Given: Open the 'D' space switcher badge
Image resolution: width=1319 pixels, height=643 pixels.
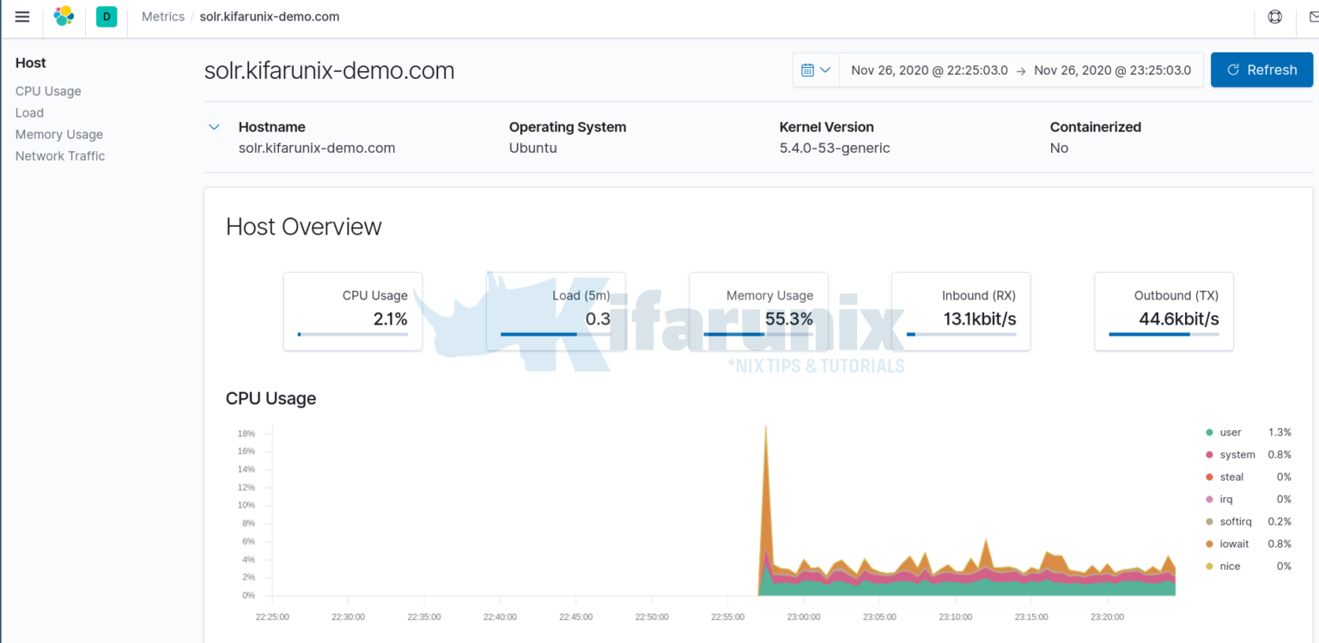Looking at the screenshot, I should pyautogui.click(x=106, y=16).
